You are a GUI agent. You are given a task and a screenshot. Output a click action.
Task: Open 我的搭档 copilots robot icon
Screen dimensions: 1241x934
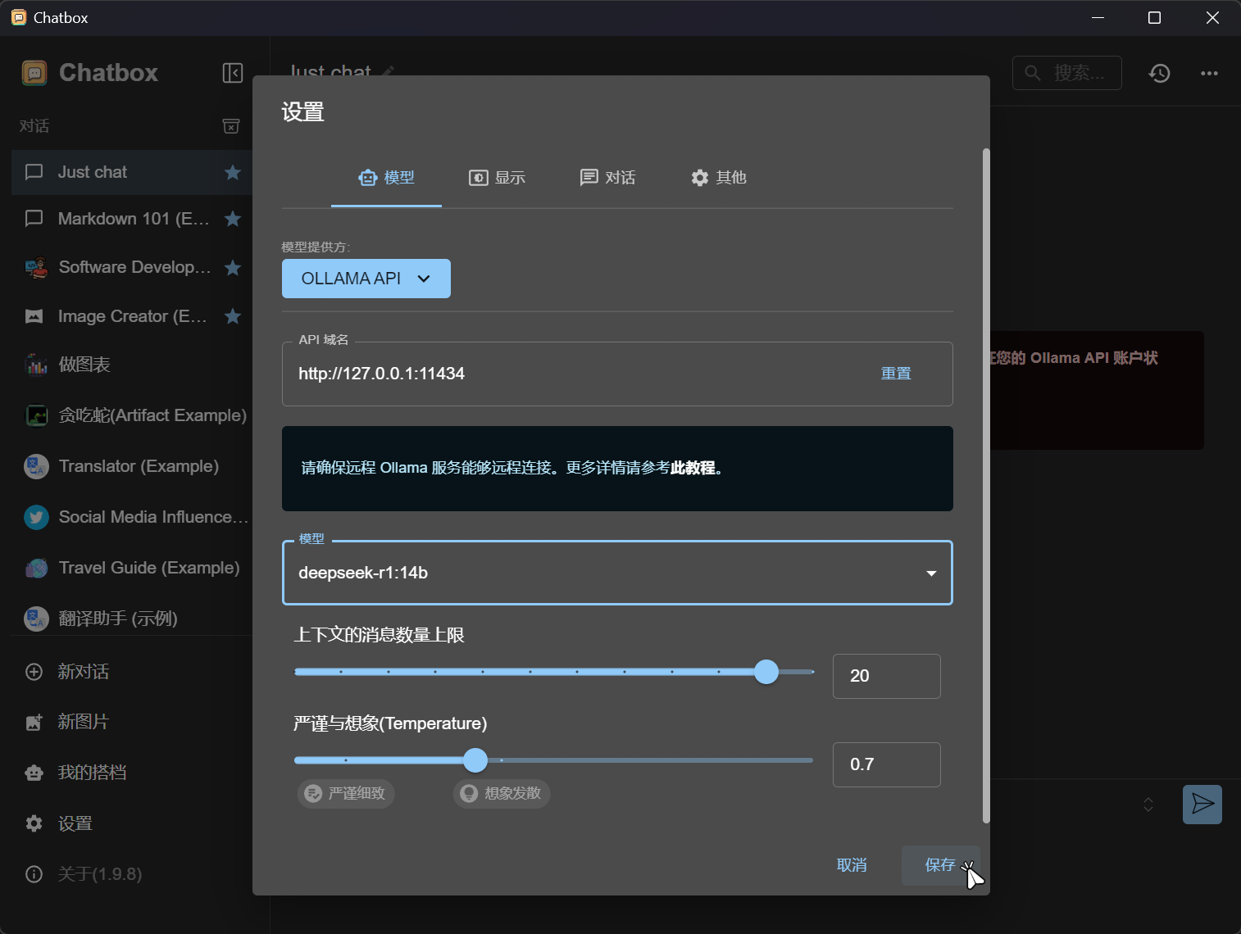pyautogui.click(x=34, y=773)
